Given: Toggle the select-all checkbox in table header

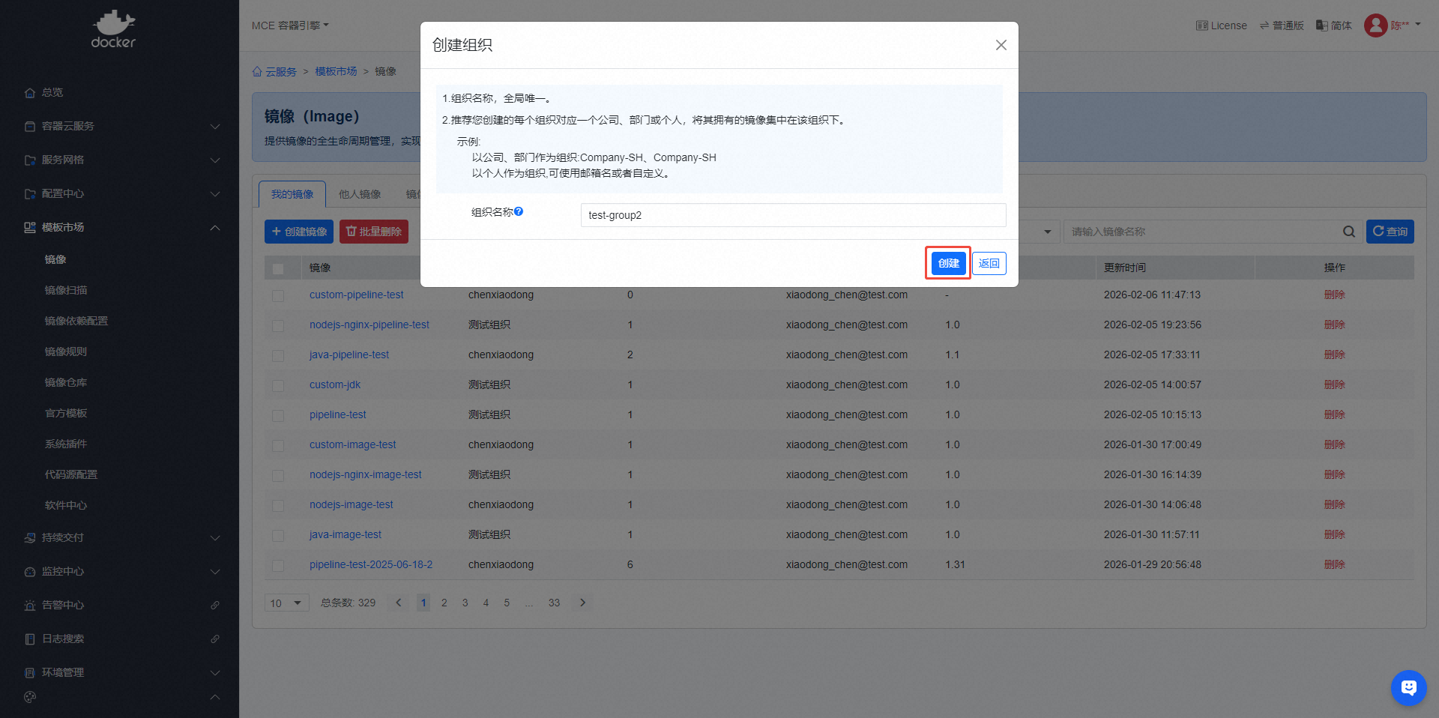Looking at the screenshot, I should pos(278,268).
